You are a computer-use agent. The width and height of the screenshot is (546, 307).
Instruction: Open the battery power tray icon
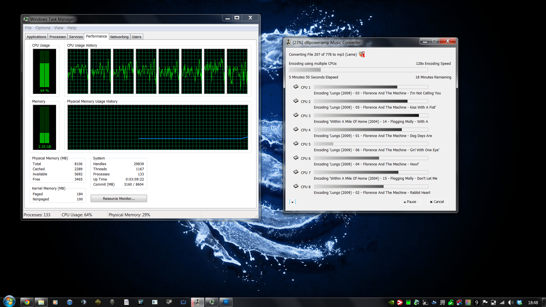click(494, 302)
